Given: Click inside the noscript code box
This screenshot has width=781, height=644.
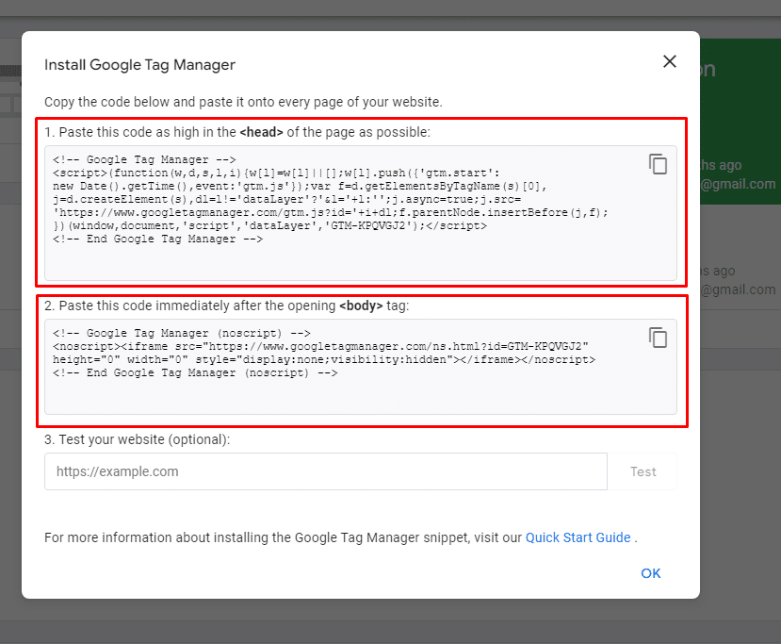Looking at the screenshot, I should click(x=361, y=367).
